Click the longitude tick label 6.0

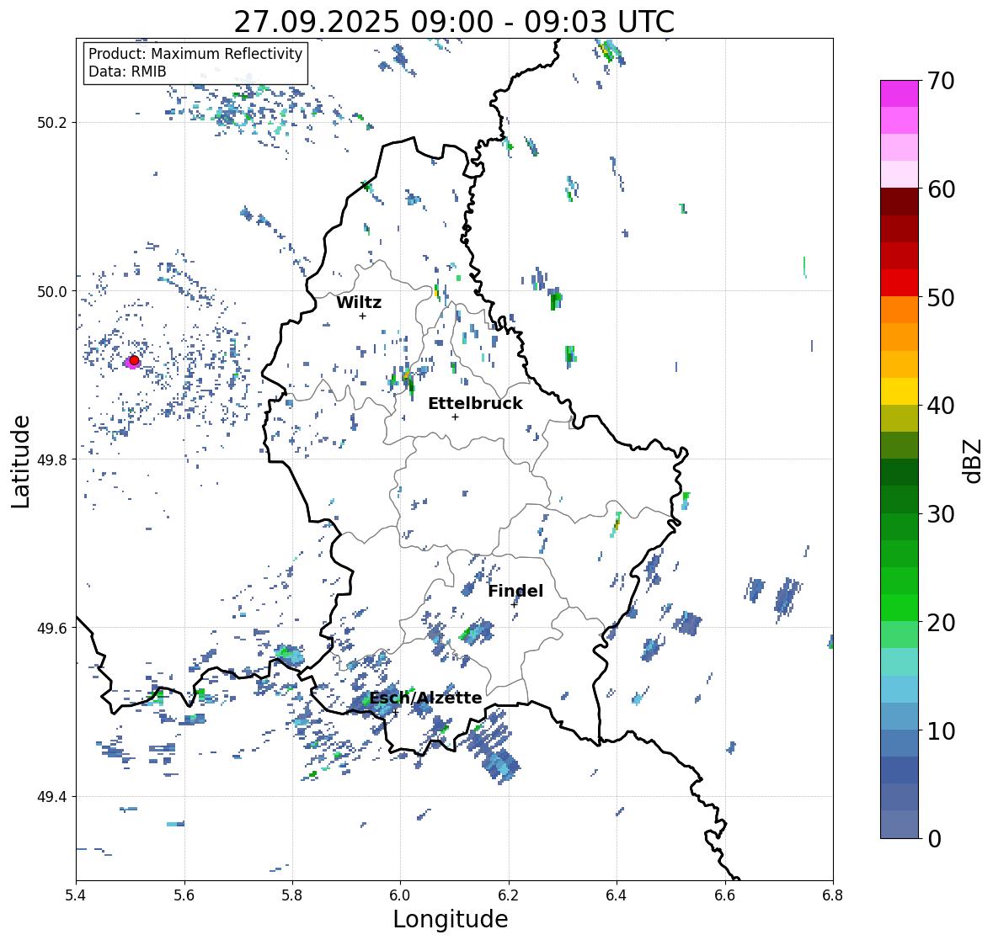[x=400, y=895]
